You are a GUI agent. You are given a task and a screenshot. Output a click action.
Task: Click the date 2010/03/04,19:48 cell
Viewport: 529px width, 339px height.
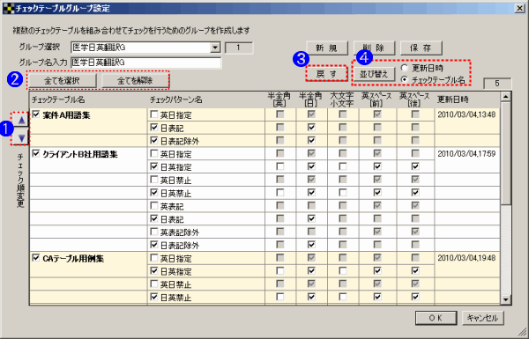click(467, 258)
